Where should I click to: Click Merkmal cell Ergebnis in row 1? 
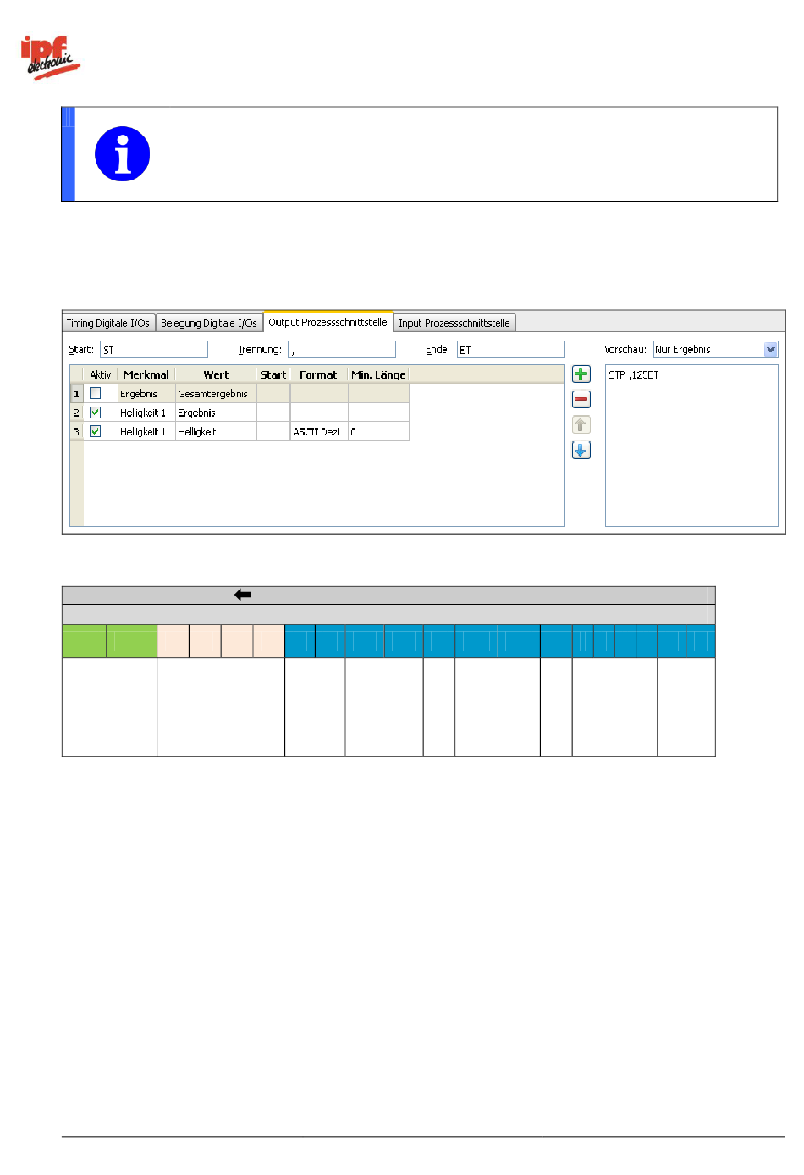146,394
